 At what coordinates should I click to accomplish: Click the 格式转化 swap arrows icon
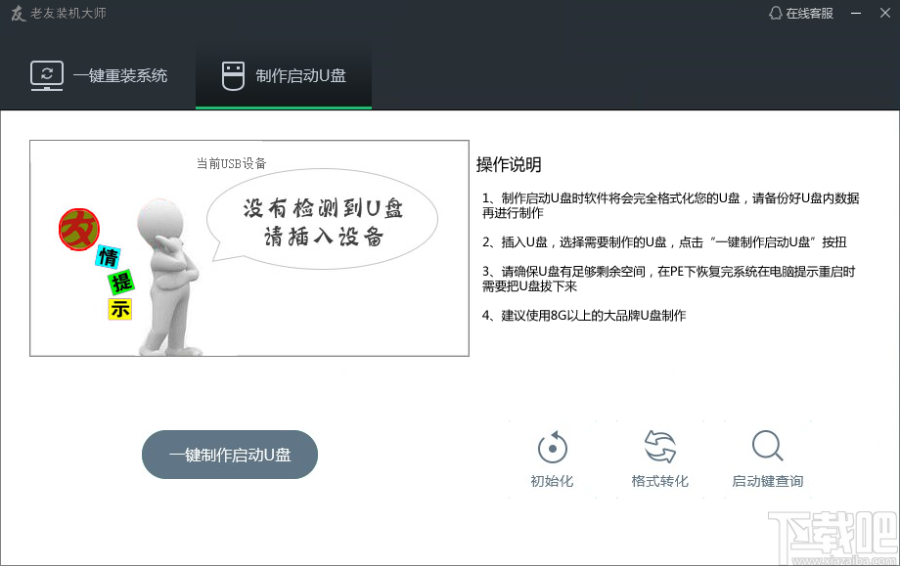660,448
